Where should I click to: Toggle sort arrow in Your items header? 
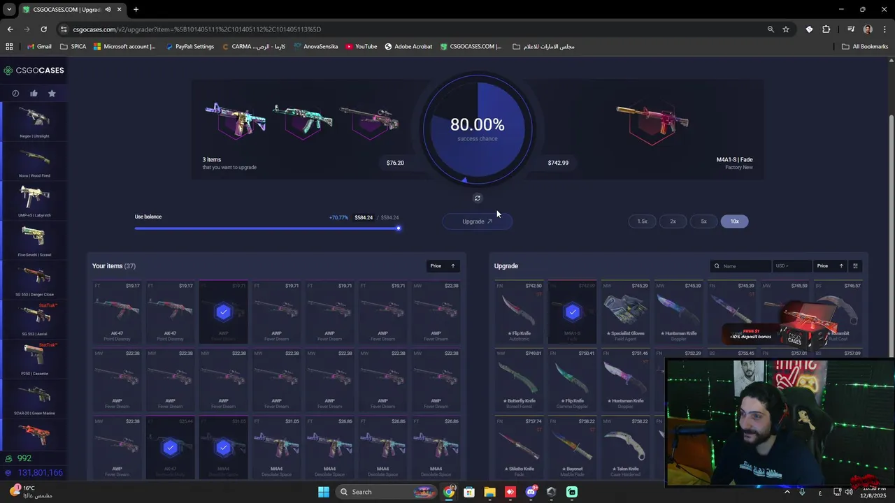pyautogui.click(x=453, y=266)
